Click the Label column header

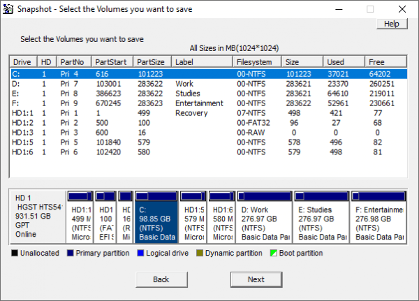[x=203, y=62]
